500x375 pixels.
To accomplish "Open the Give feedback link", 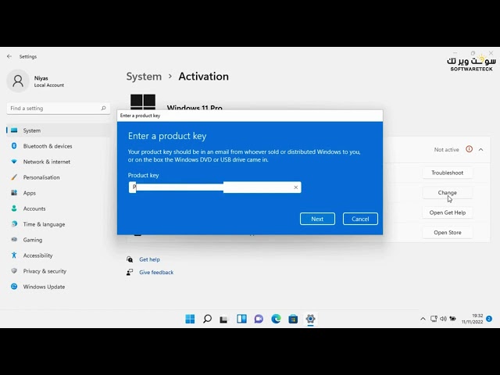I will [x=156, y=273].
